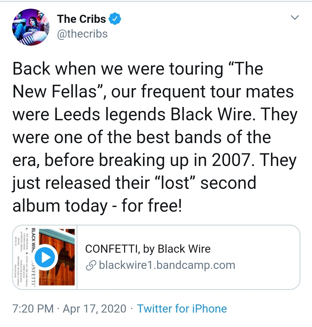
Task: Click the CONFETTI, by Black Wire card title
Action: (148, 249)
